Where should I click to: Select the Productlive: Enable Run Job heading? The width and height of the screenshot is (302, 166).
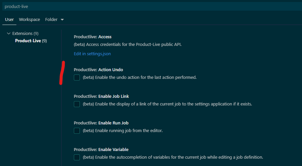101,123
